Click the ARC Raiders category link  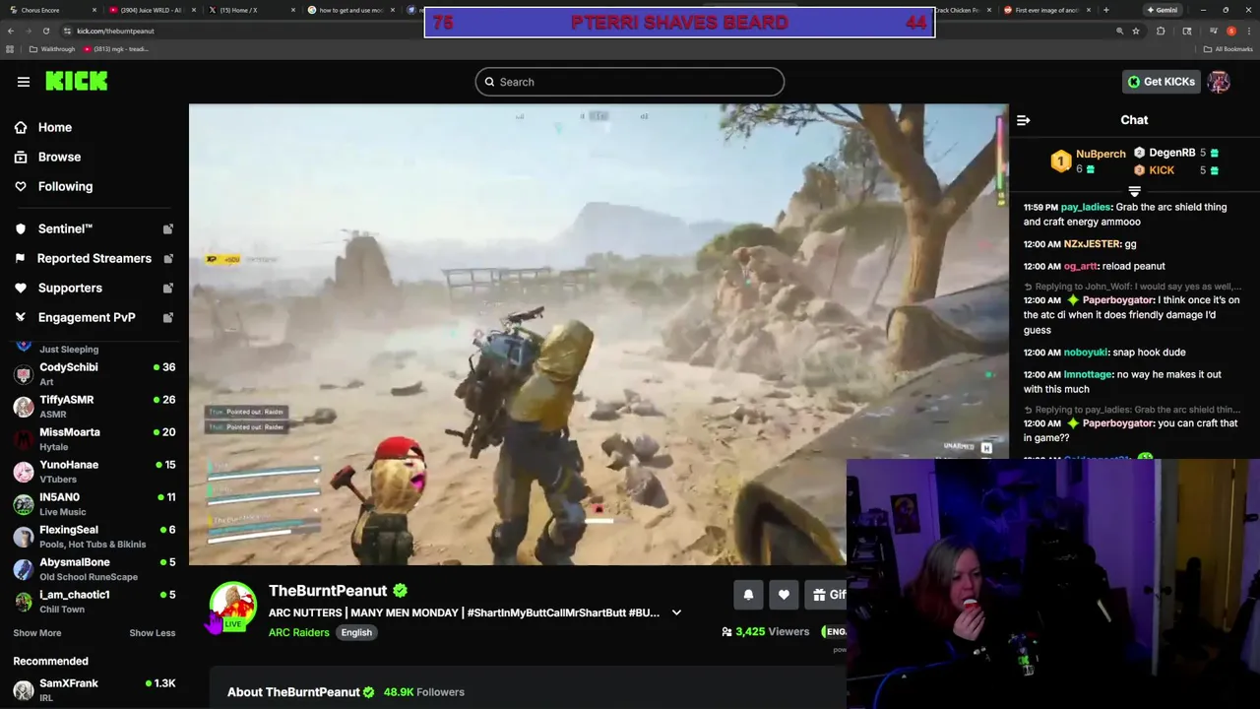(298, 632)
